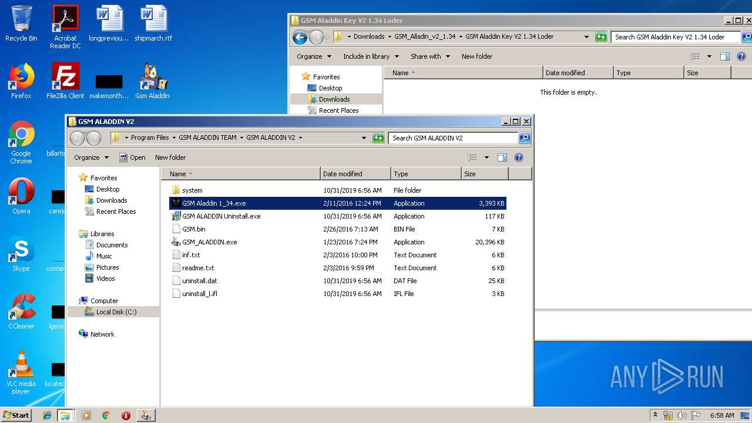Open Organize menu in GSM ALADDIN V2 window

click(91, 157)
